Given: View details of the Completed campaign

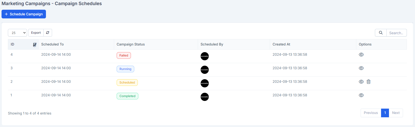Looking at the screenshot, I should click(361, 95).
